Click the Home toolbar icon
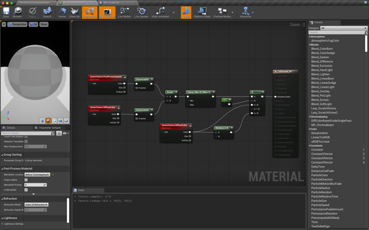Screen dimensions: 369x230 pos(62,13)
